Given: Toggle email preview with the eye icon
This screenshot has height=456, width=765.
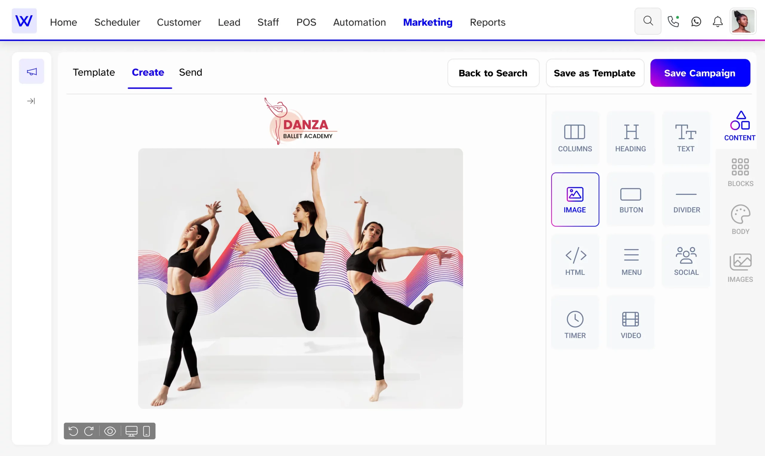Looking at the screenshot, I should 110,431.
